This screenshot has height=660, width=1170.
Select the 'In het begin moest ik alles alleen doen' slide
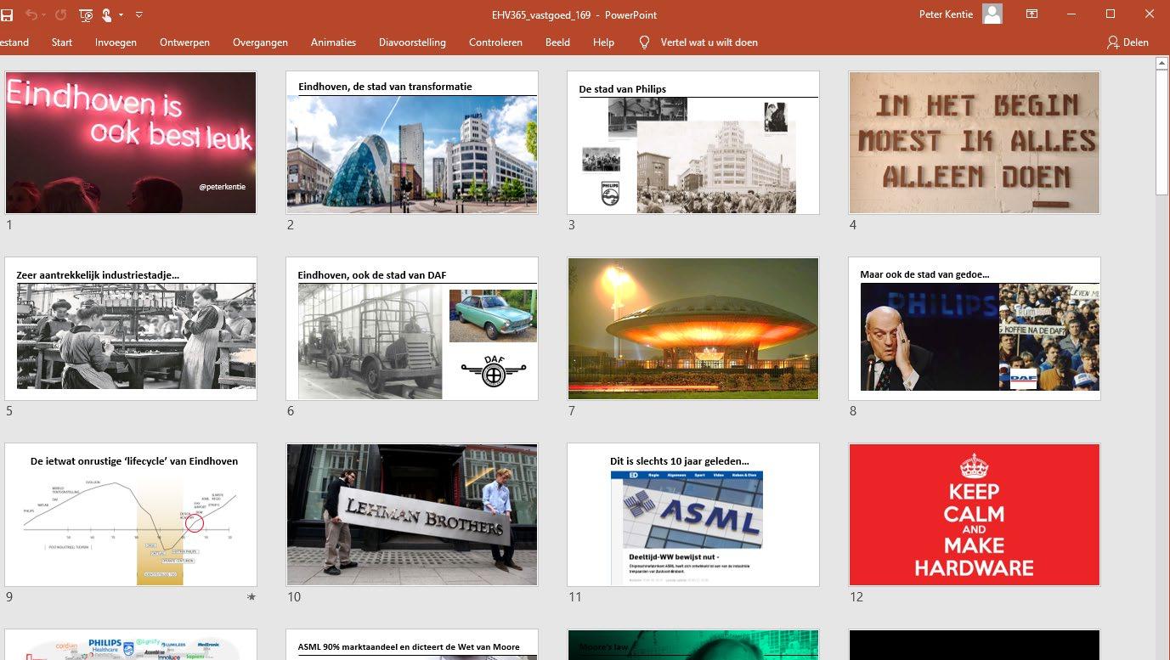pyautogui.click(x=975, y=143)
